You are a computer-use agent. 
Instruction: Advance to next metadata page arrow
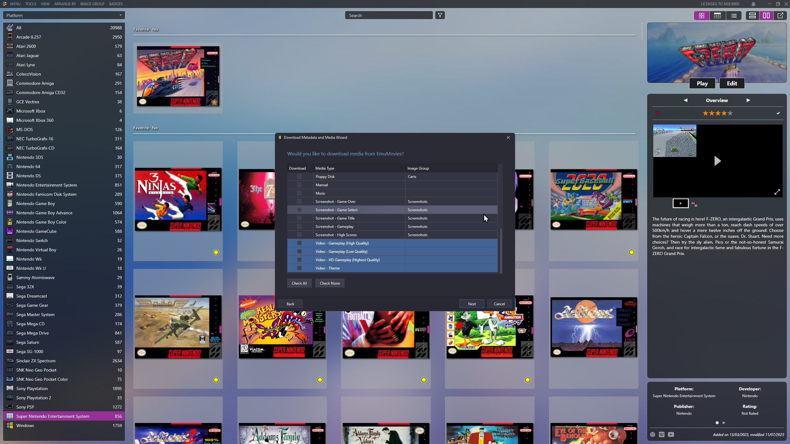724,423
